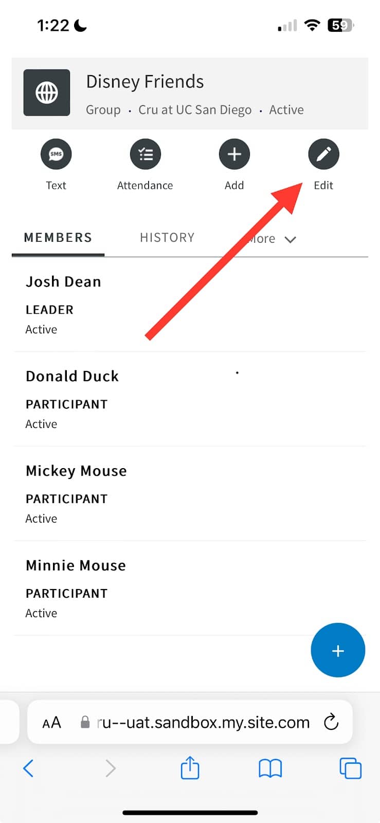
Task: Go back with the Safari back arrow
Action: pos(29,768)
